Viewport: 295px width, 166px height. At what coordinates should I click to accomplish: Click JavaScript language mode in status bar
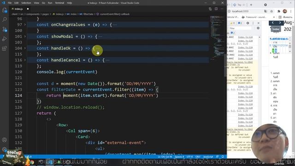click(x=208, y=157)
